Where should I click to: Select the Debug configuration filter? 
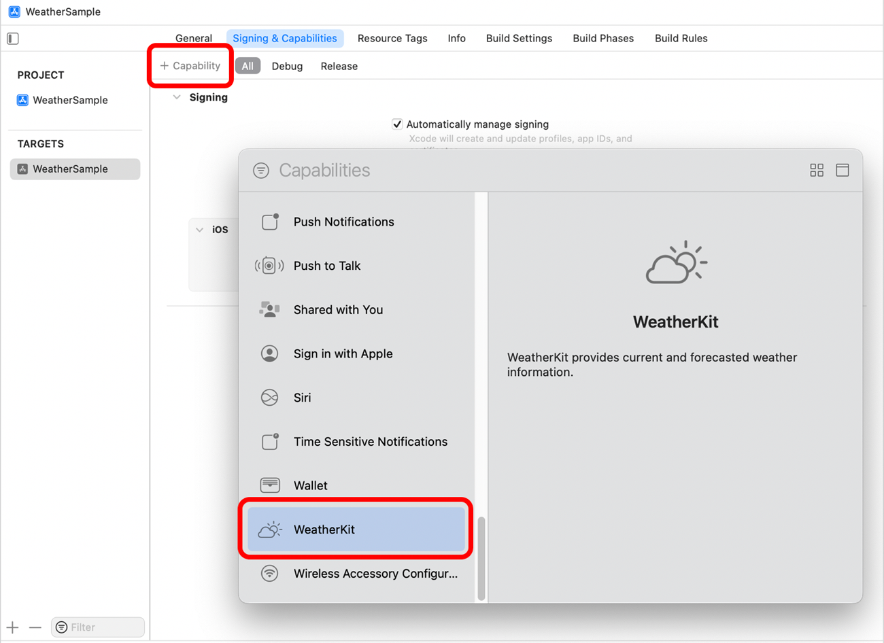[x=287, y=66]
